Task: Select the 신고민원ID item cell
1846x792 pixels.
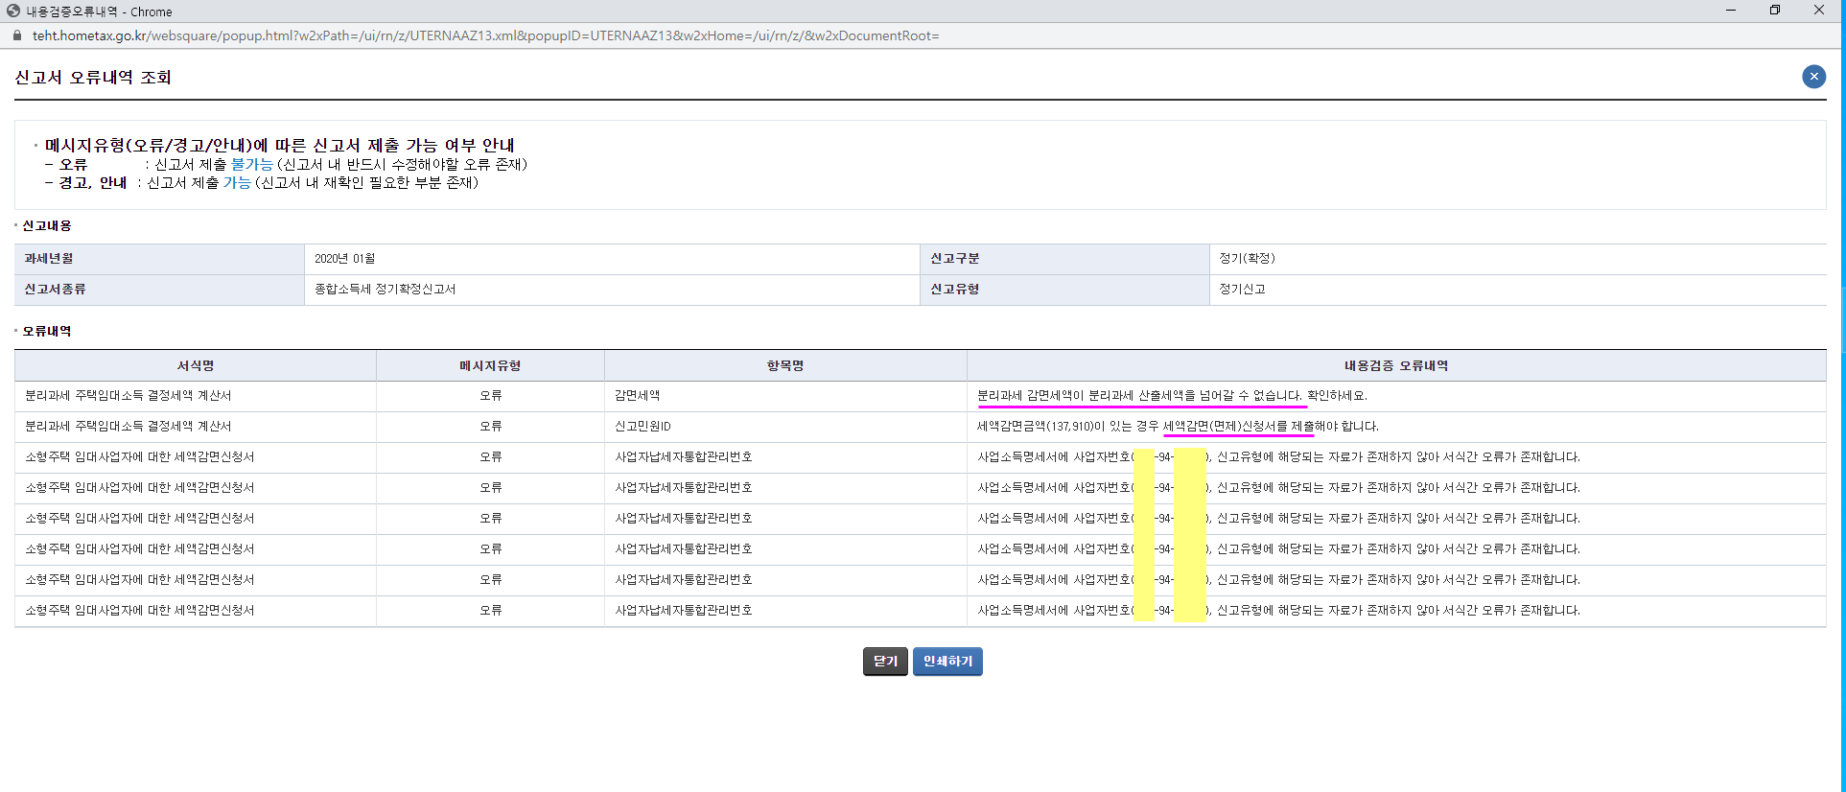Action: point(643,426)
